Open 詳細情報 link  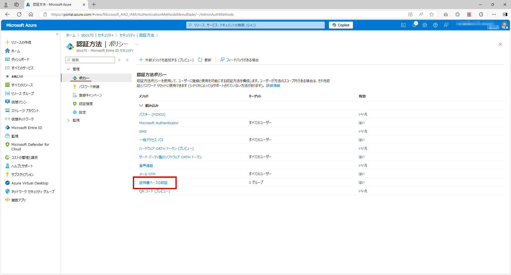pyautogui.click(x=273, y=86)
